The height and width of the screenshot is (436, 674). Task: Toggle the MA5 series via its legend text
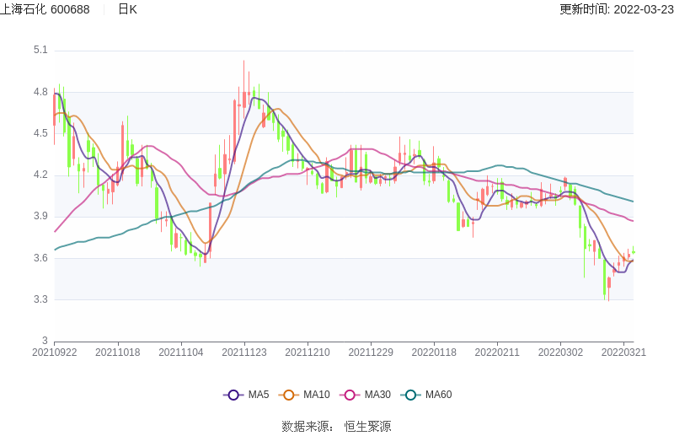click(x=259, y=395)
